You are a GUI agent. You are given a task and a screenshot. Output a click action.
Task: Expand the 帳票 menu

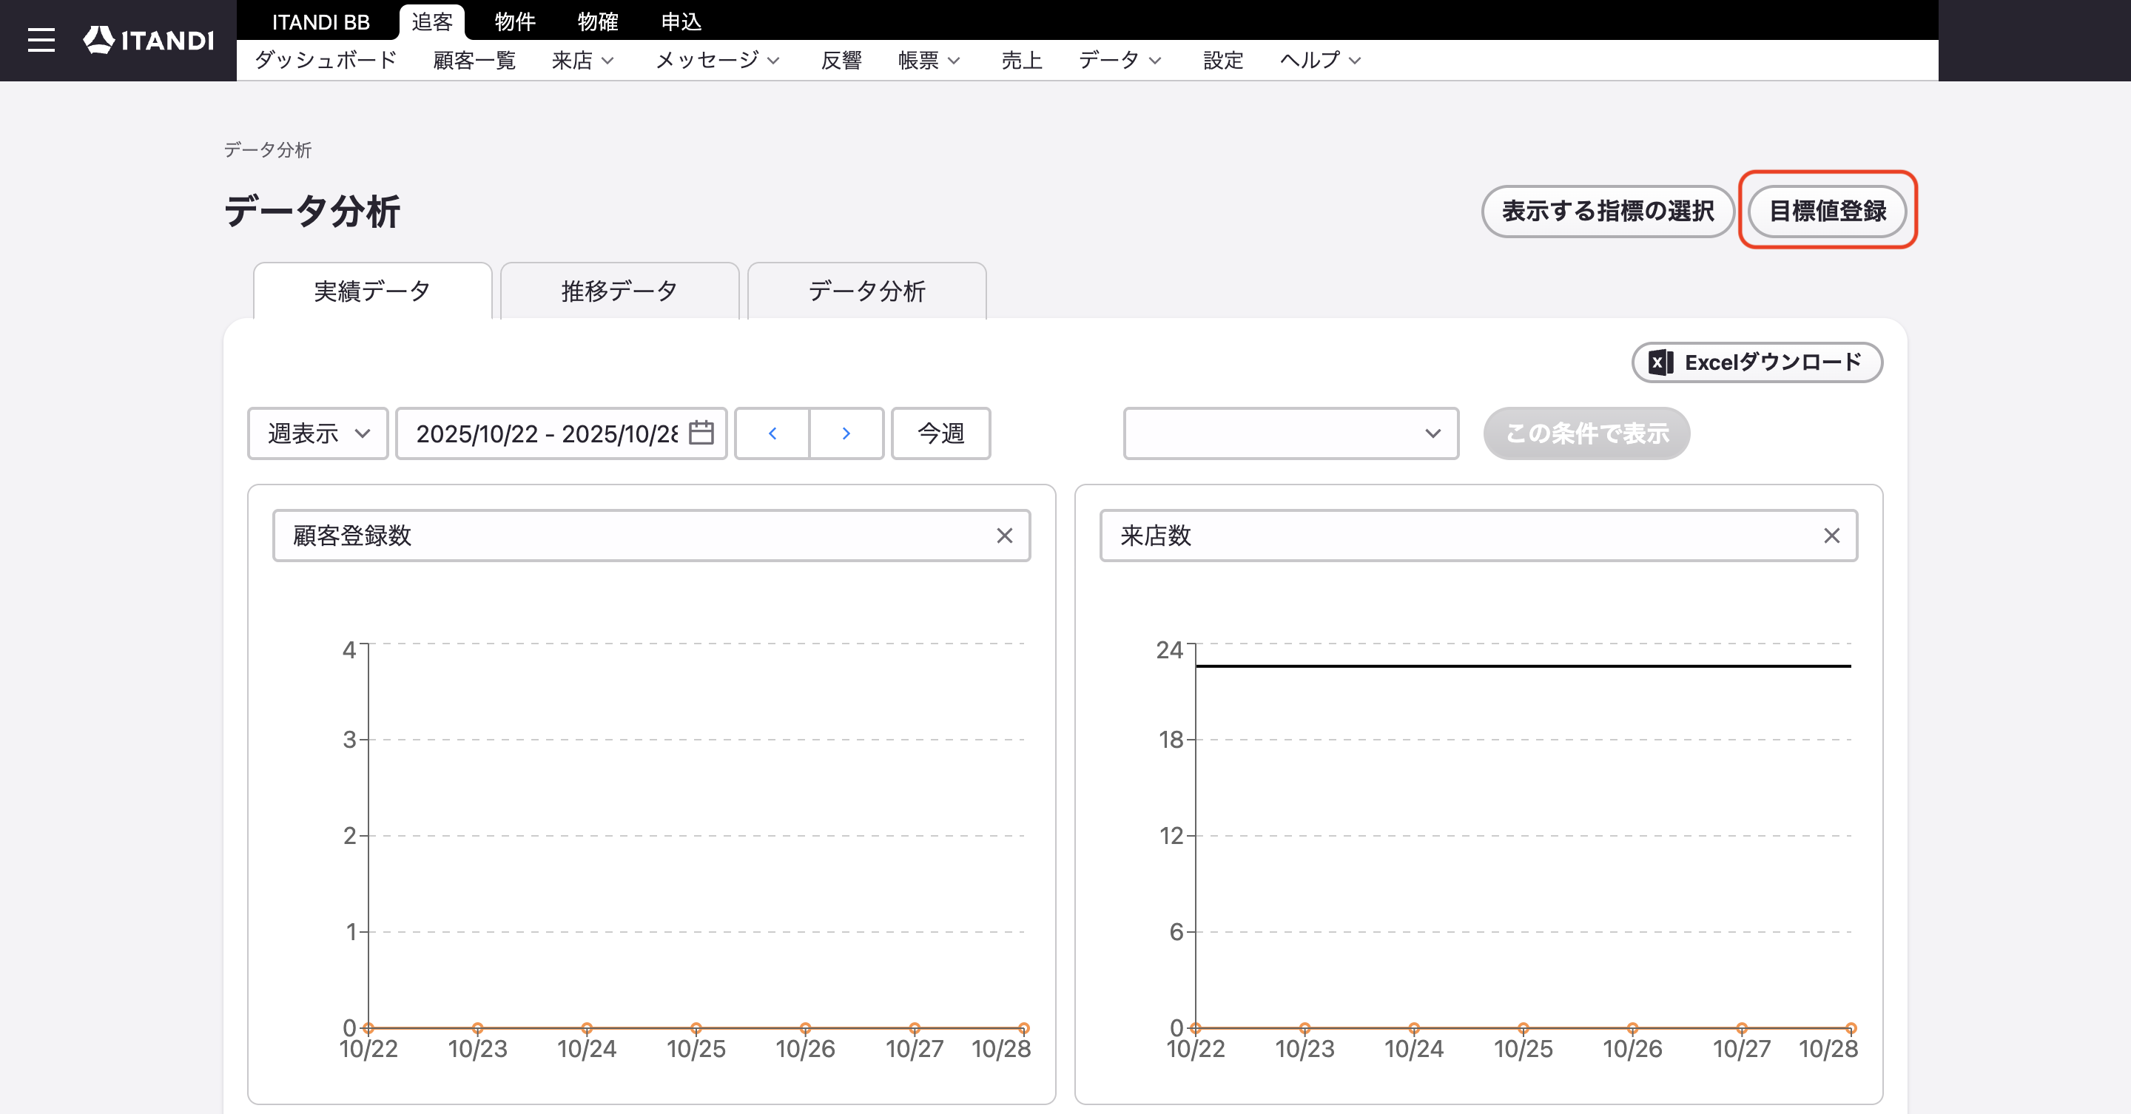(929, 61)
